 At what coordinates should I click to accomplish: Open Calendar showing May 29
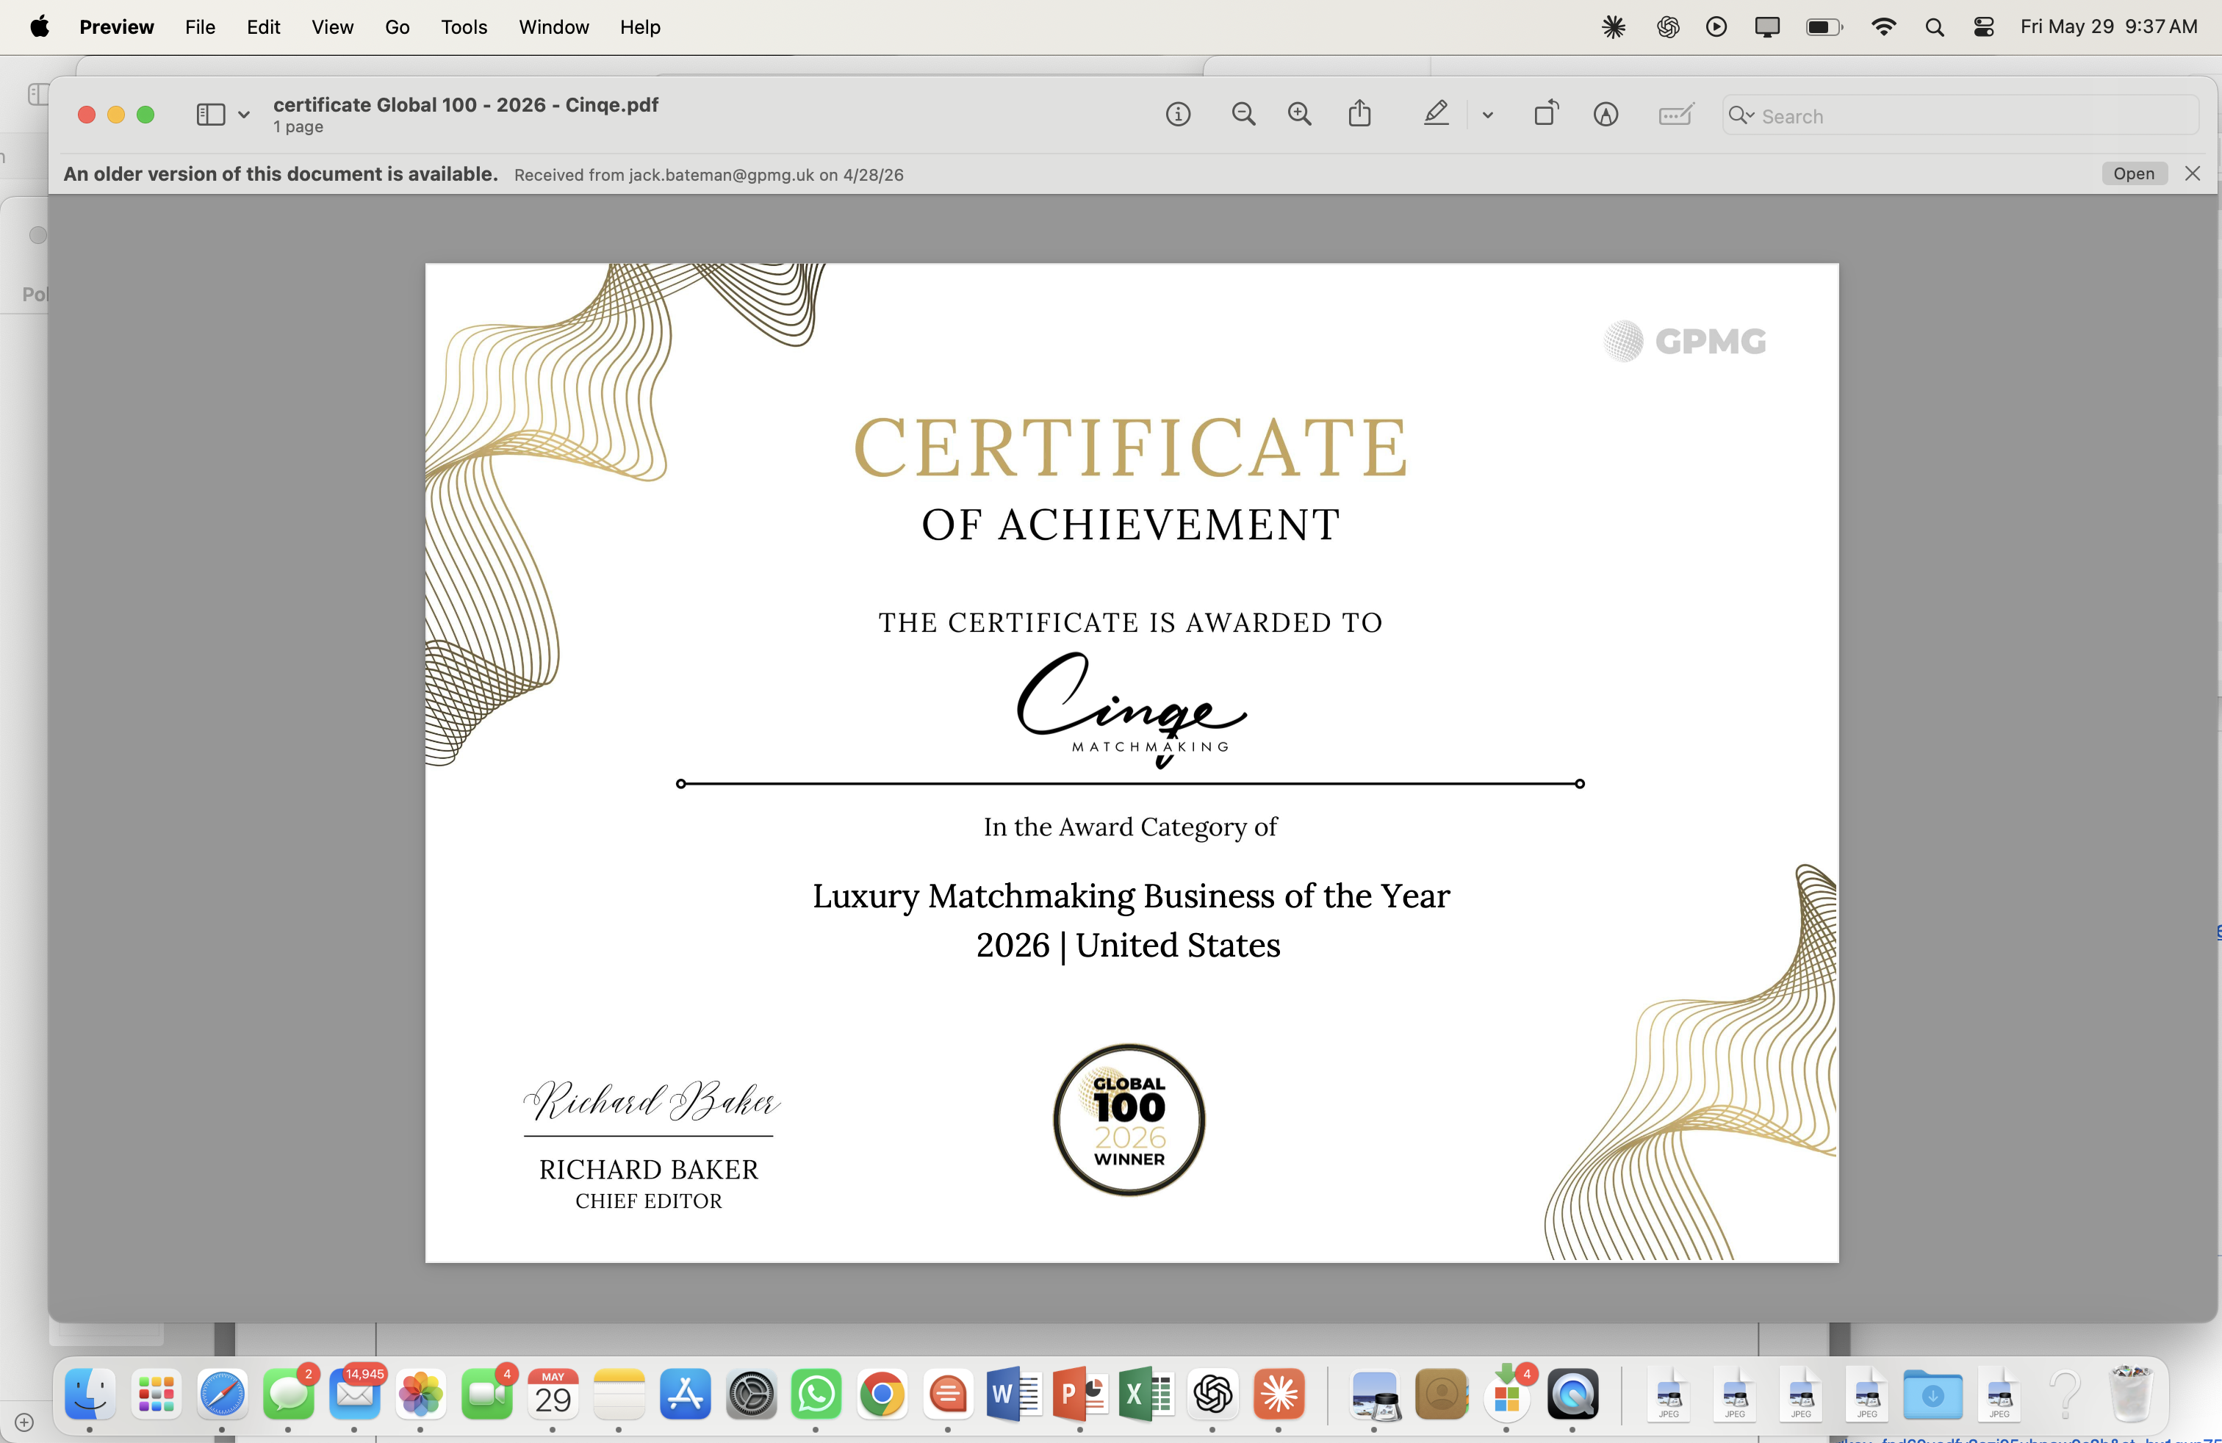point(553,1395)
